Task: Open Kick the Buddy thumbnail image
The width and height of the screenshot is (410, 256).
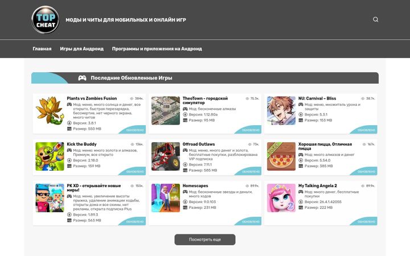Action: 50,156
